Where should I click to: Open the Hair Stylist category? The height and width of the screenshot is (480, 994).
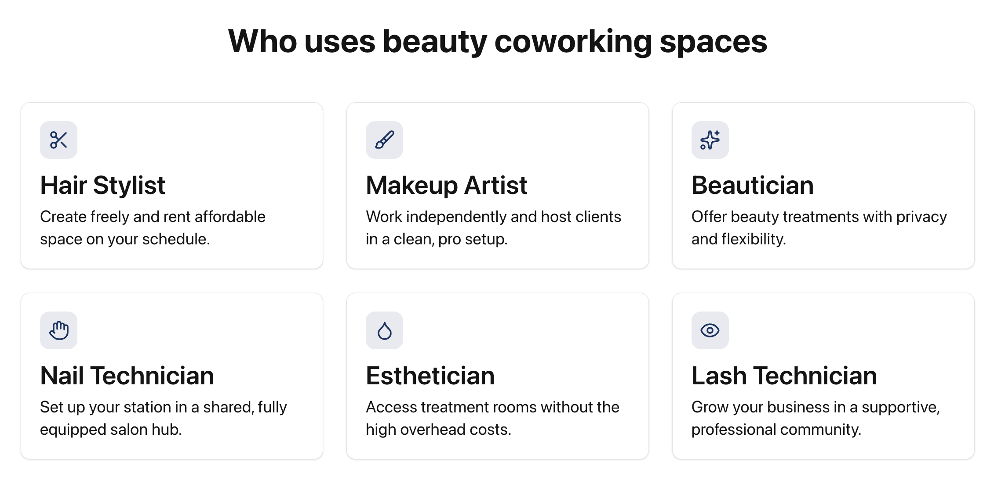coord(102,185)
